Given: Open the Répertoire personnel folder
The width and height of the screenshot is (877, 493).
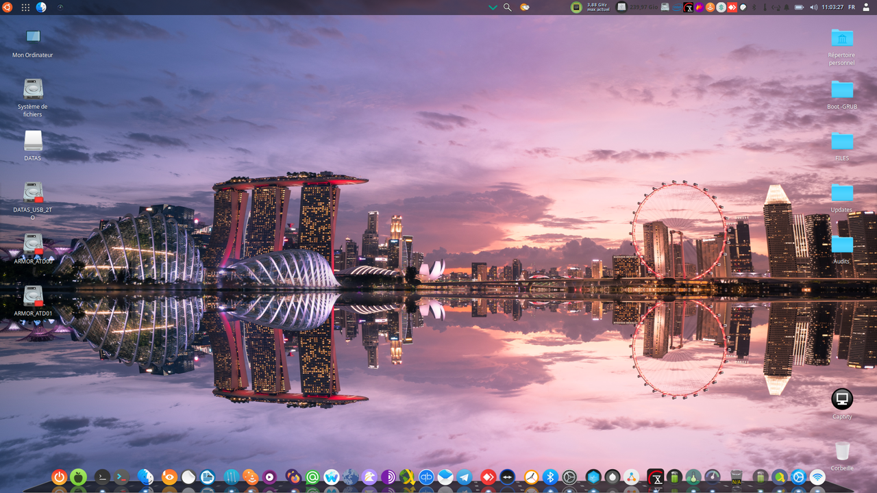Looking at the screenshot, I should 842,37.
